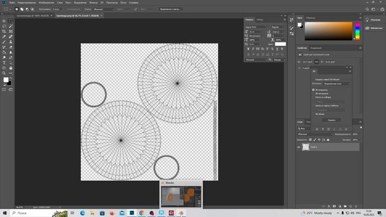Select the Pen tool

pos(11,58)
